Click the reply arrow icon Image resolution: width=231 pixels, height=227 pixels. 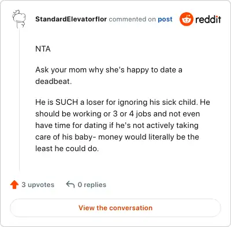point(70,184)
